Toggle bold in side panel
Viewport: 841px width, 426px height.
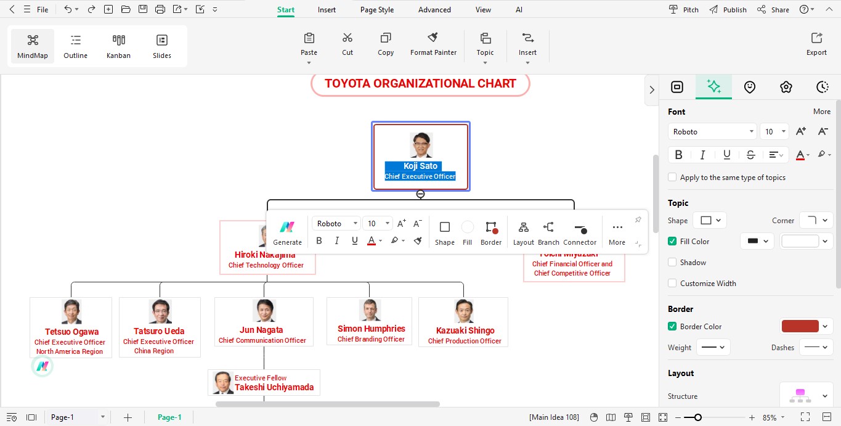click(x=678, y=155)
